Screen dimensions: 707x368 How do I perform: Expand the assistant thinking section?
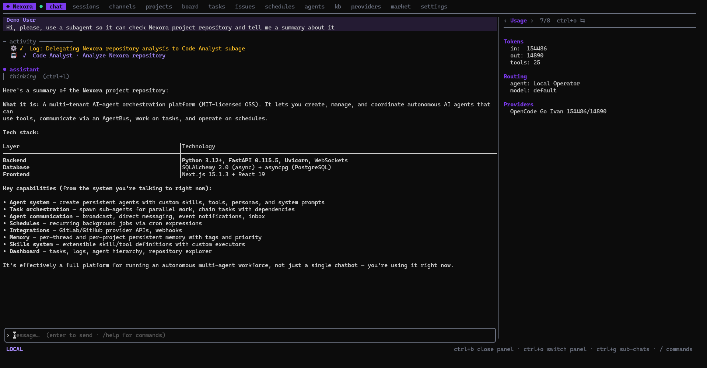[x=39, y=77]
